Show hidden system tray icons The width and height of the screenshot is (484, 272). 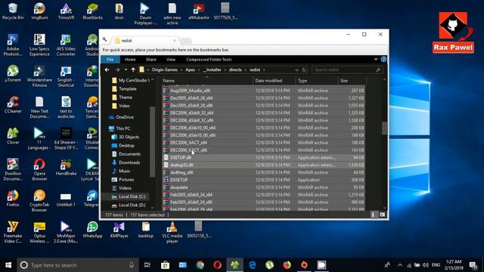pyautogui.click(x=400, y=265)
